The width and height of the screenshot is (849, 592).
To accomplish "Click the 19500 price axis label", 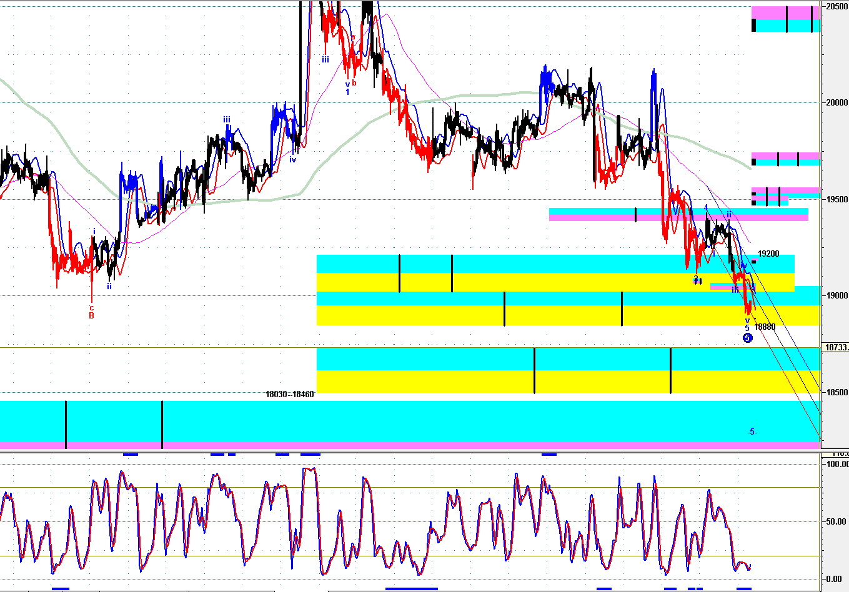I will click(x=837, y=199).
